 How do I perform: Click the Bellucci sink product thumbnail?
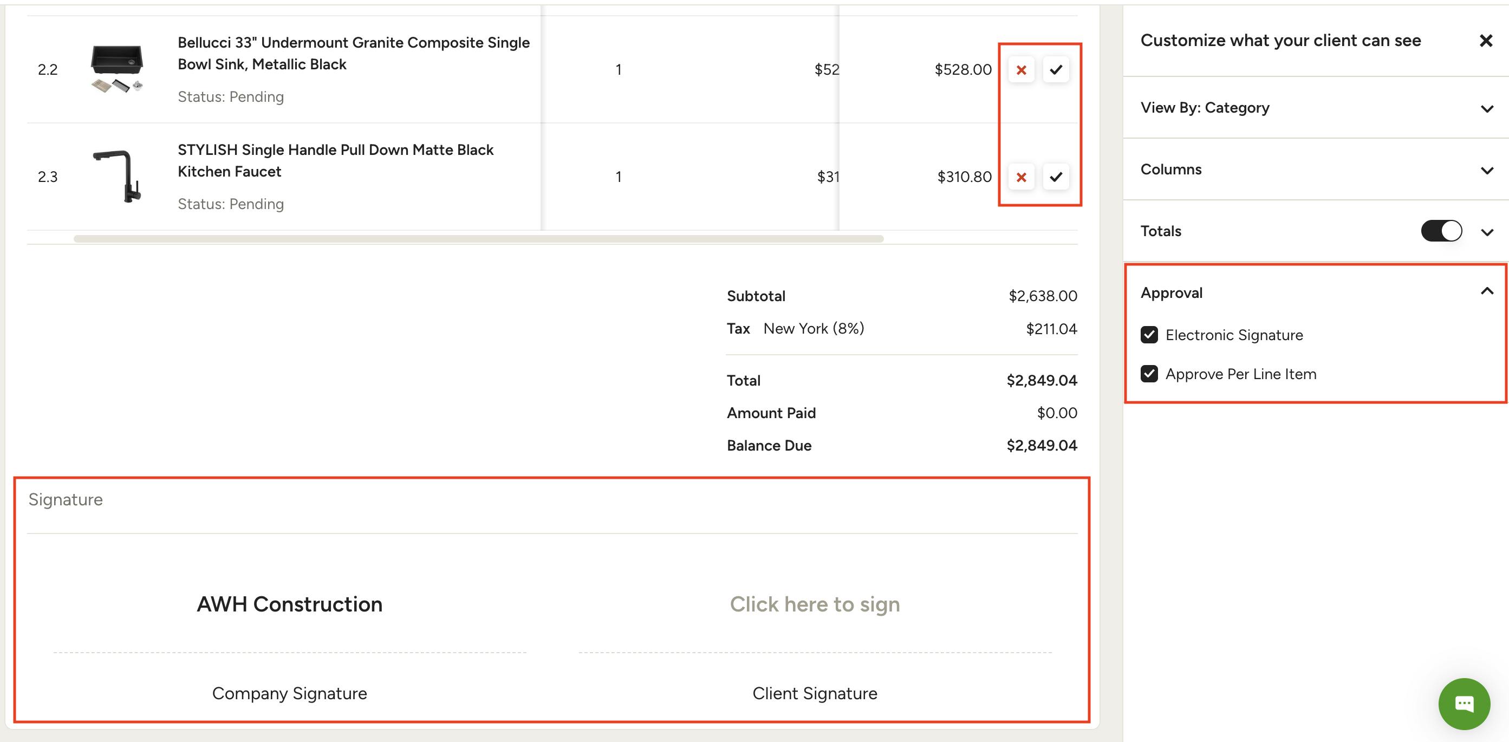pyautogui.click(x=116, y=68)
